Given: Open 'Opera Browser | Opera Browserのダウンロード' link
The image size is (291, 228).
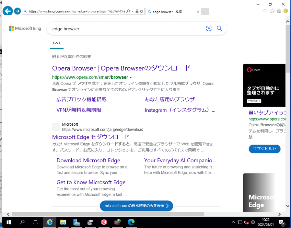Looking at the screenshot, I should click(121, 68).
